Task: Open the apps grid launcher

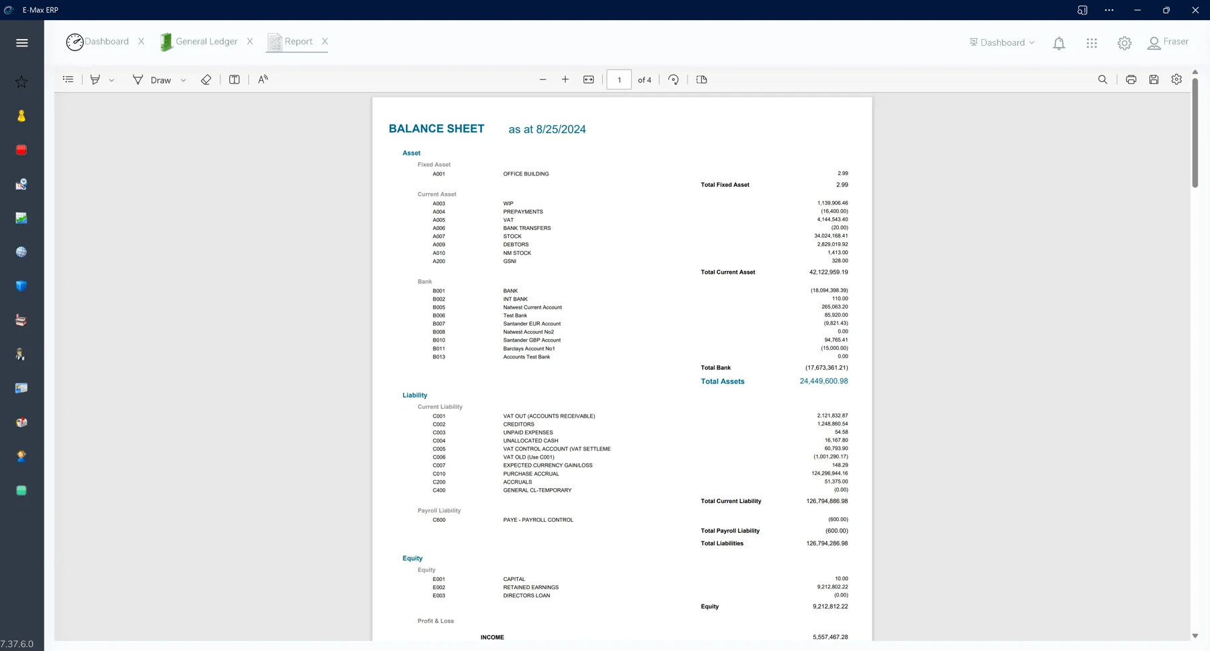Action: coord(1092,43)
